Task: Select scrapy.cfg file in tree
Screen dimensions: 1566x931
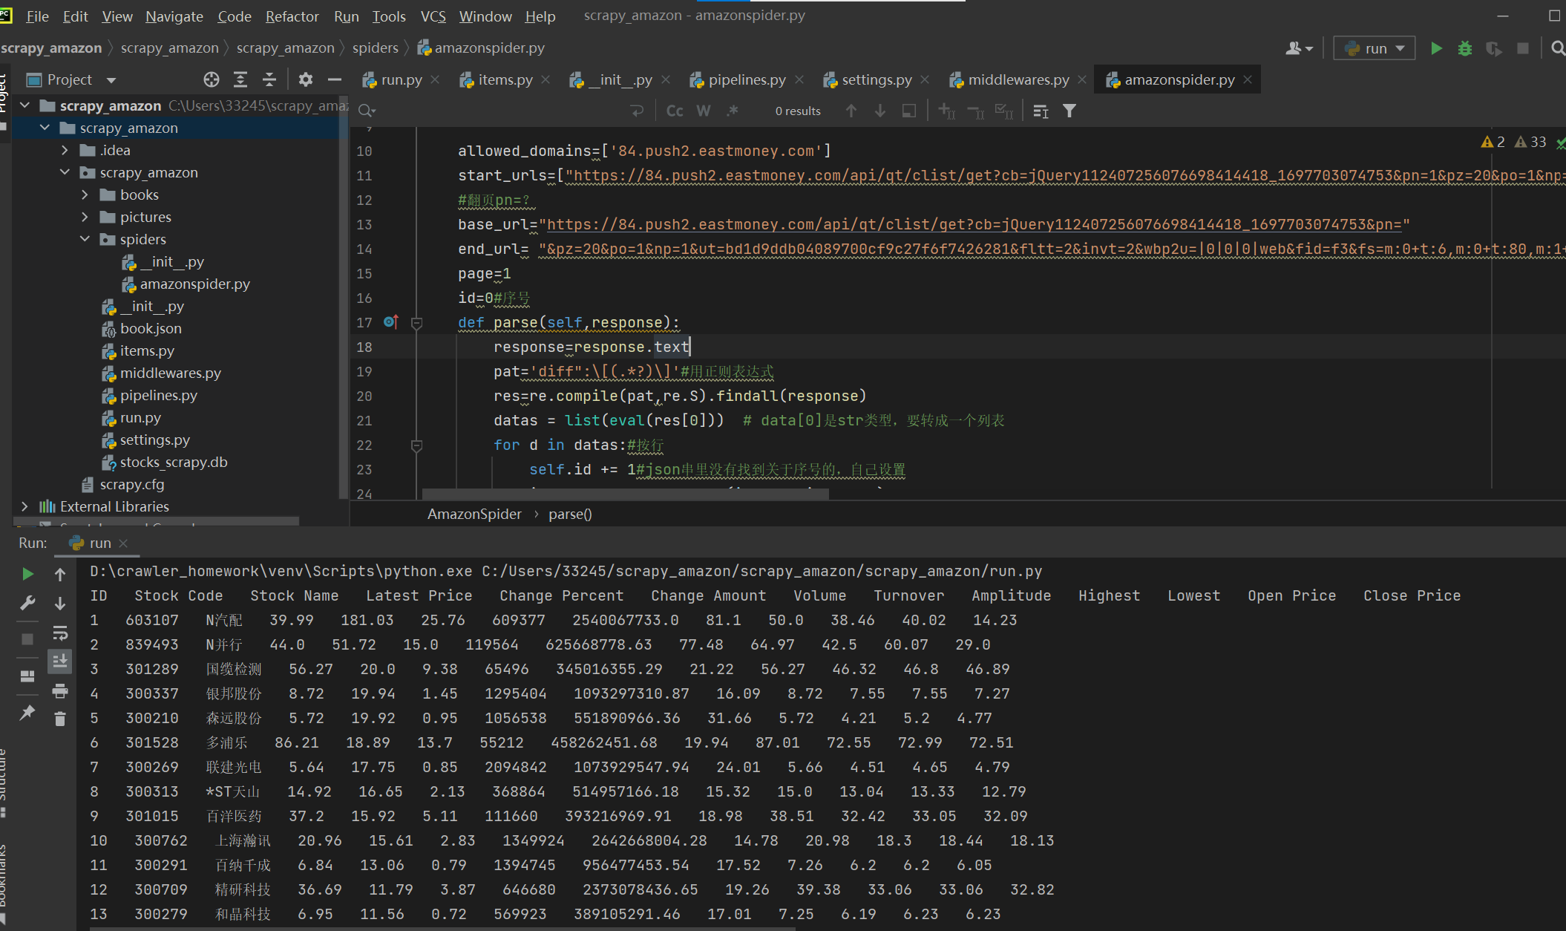Action: click(x=131, y=484)
